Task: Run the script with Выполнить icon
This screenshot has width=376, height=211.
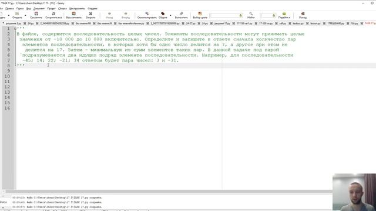Action: [x=182, y=14]
